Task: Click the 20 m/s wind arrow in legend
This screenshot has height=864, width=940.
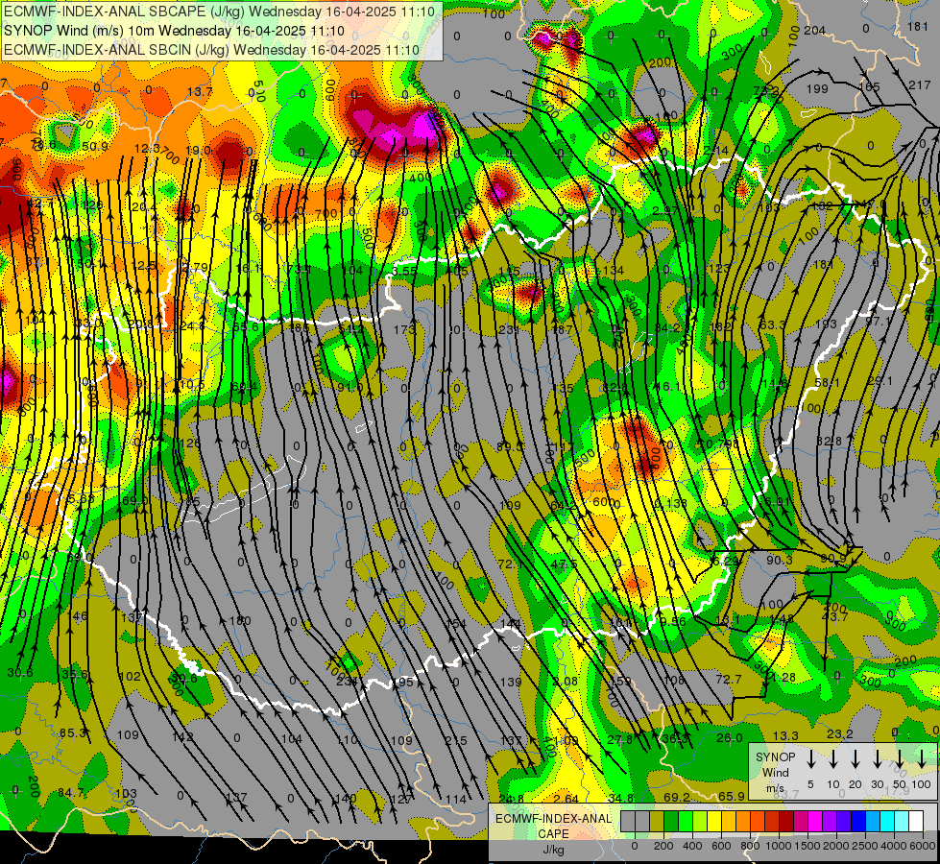Action: pyautogui.click(x=856, y=759)
